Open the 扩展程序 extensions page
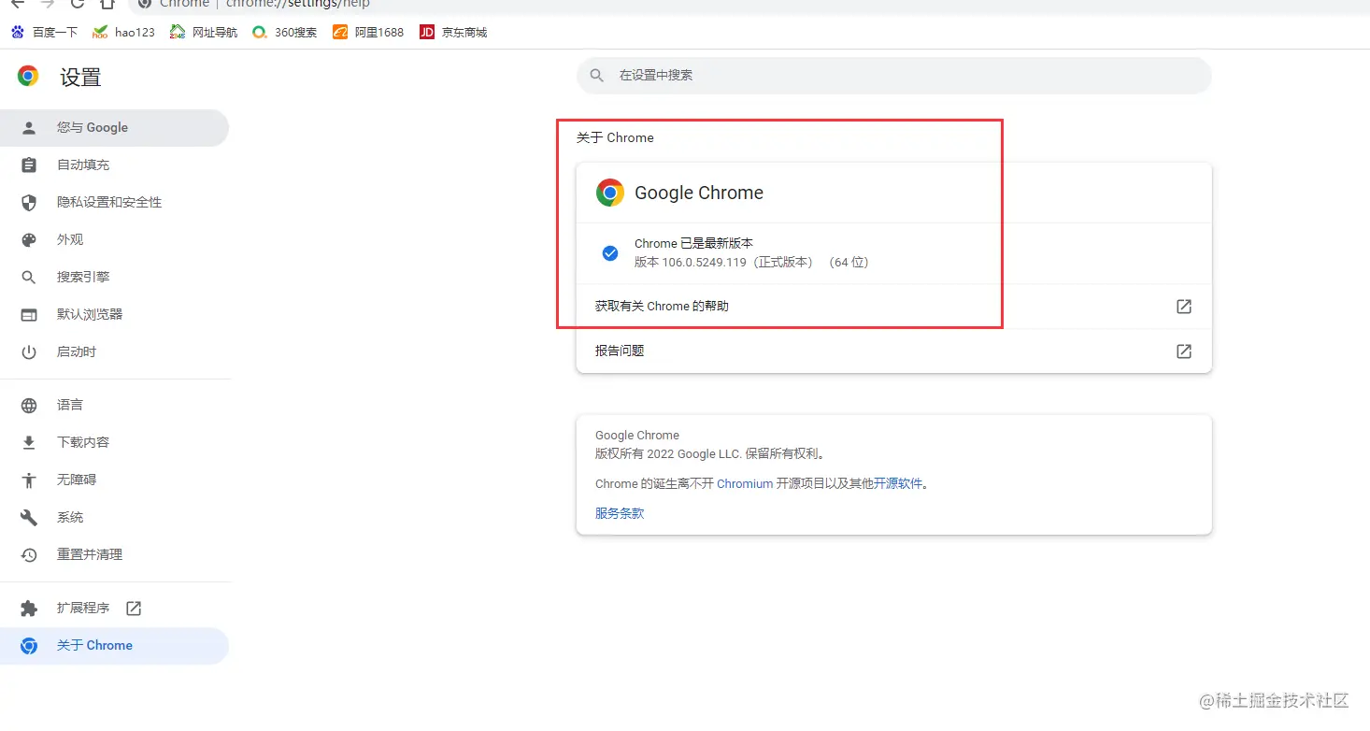The width and height of the screenshot is (1370, 731). tap(84, 608)
